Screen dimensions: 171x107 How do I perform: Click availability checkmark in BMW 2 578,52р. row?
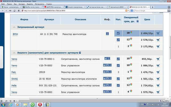coord(118,40)
